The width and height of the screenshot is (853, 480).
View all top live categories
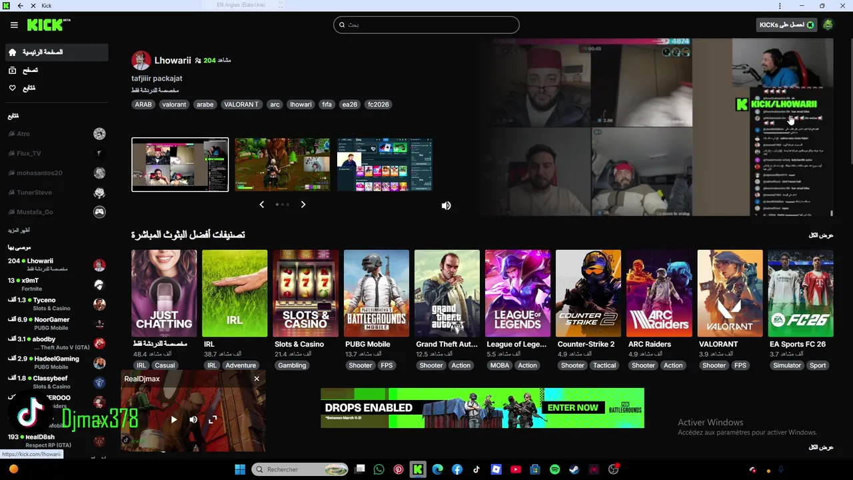tap(821, 235)
